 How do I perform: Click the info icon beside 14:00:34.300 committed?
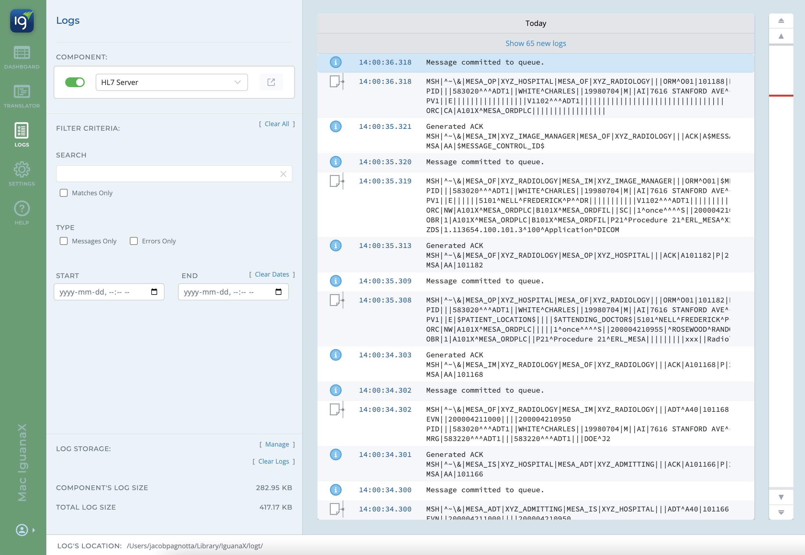coord(335,490)
